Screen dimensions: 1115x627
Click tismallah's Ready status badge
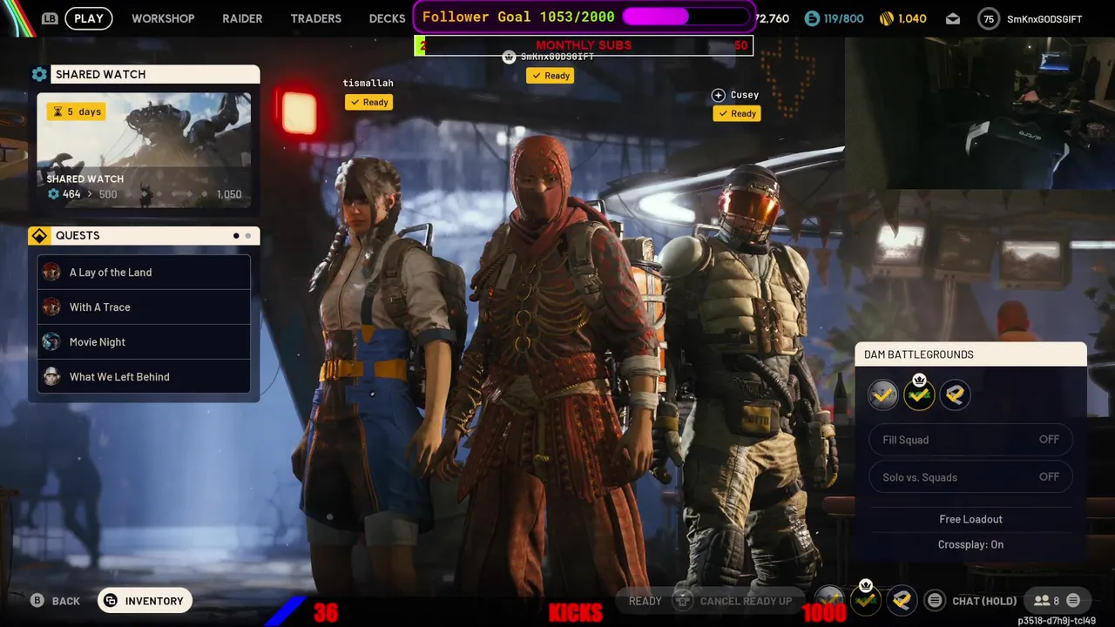point(368,103)
